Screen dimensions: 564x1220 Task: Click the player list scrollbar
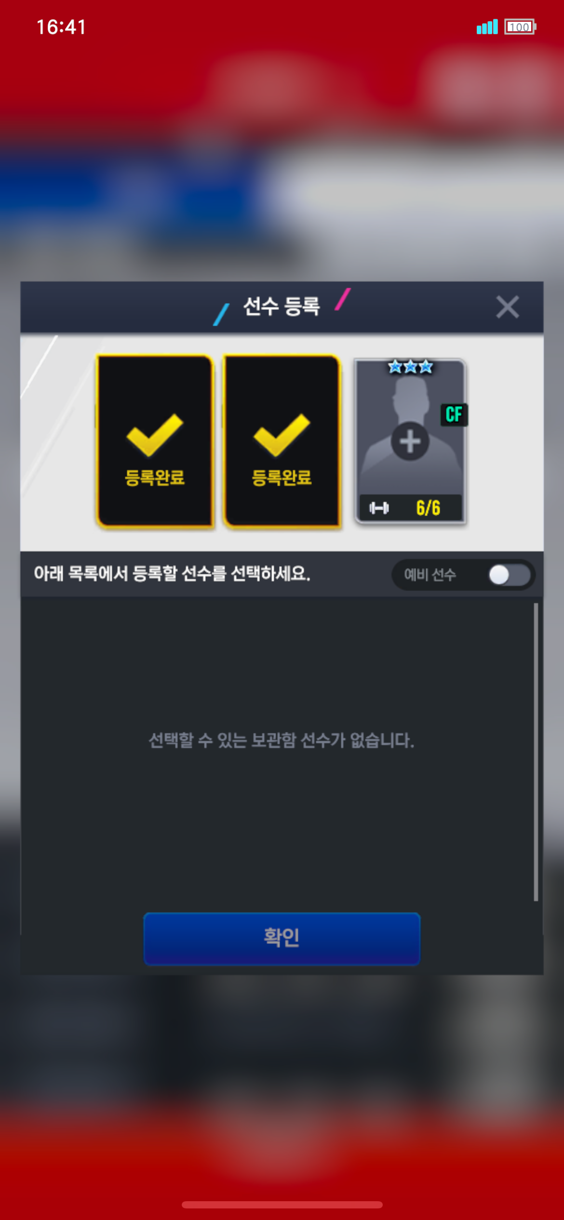coord(536,752)
